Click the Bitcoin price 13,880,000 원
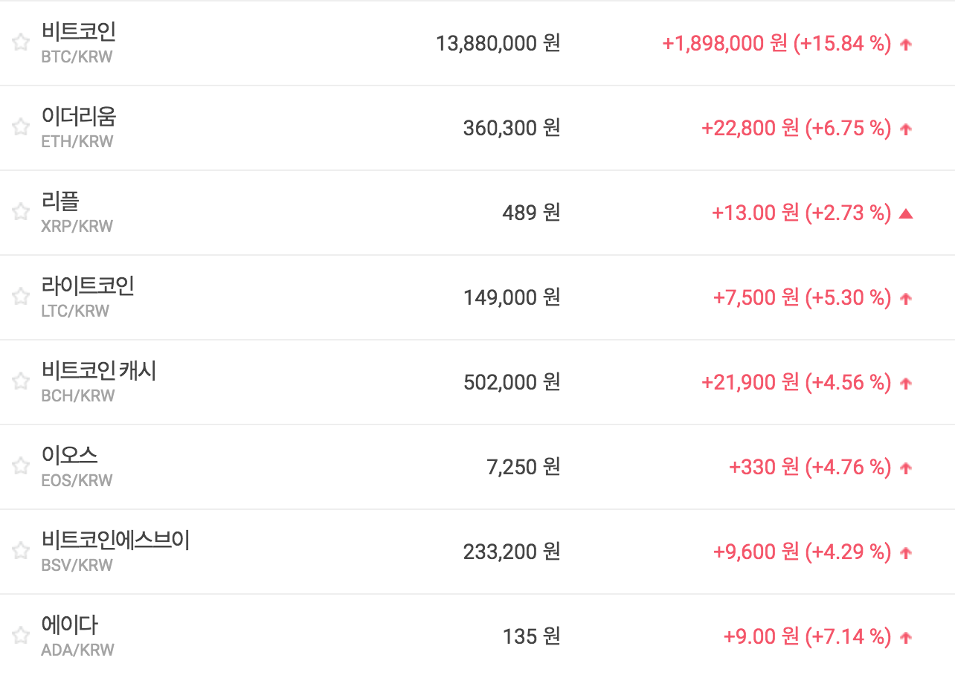Image resolution: width=955 pixels, height=675 pixels. (x=498, y=43)
